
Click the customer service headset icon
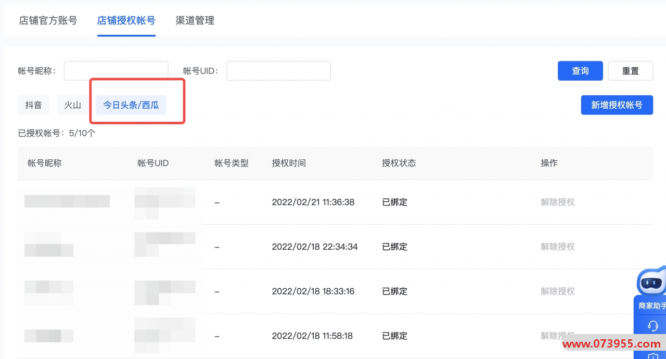tap(654, 326)
